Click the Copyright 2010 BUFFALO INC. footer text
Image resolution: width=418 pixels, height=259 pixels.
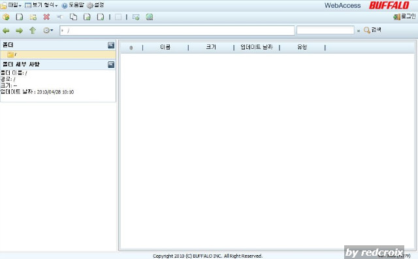(x=208, y=256)
